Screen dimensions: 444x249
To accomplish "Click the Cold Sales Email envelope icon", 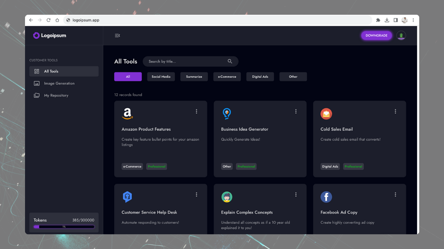I will (x=326, y=114).
